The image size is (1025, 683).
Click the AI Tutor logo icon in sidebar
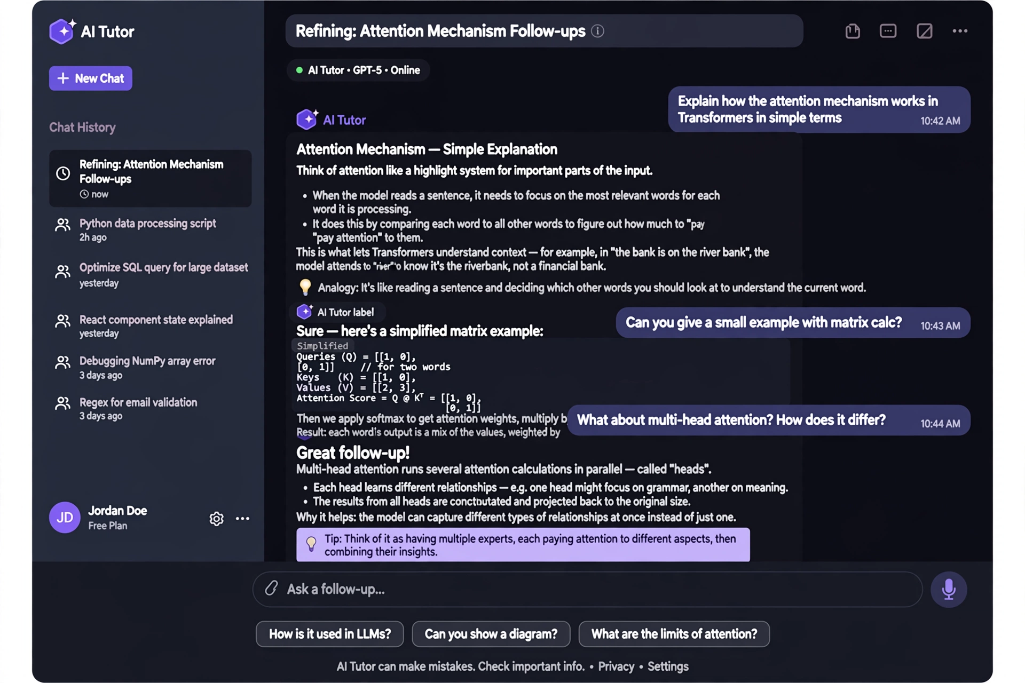(62, 31)
